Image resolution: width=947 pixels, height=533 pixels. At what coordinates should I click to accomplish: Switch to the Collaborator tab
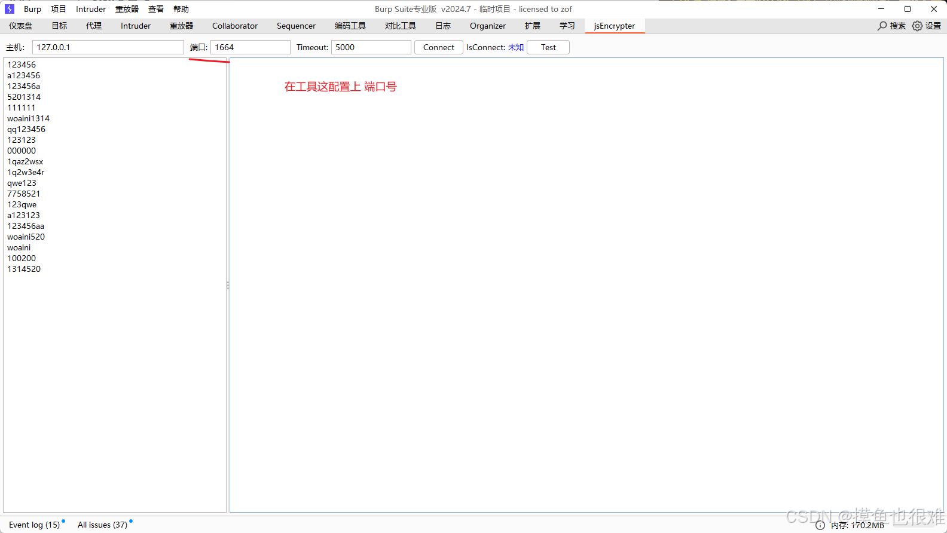pyautogui.click(x=235, y=26)
